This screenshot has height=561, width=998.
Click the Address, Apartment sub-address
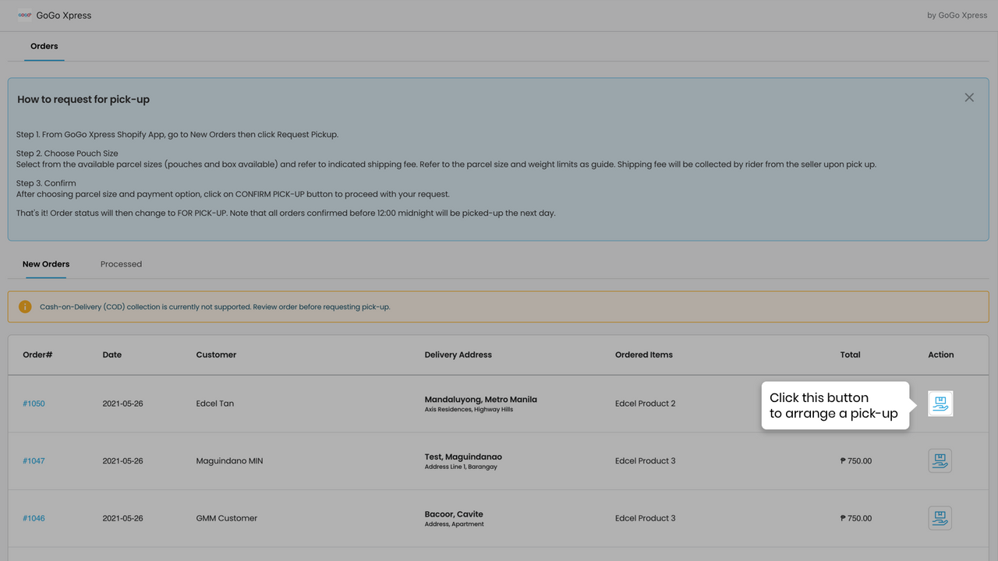[x=455, y=524]
